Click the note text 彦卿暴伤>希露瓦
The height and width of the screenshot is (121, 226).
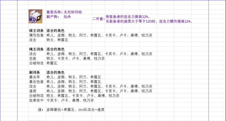tap(75, 109)
